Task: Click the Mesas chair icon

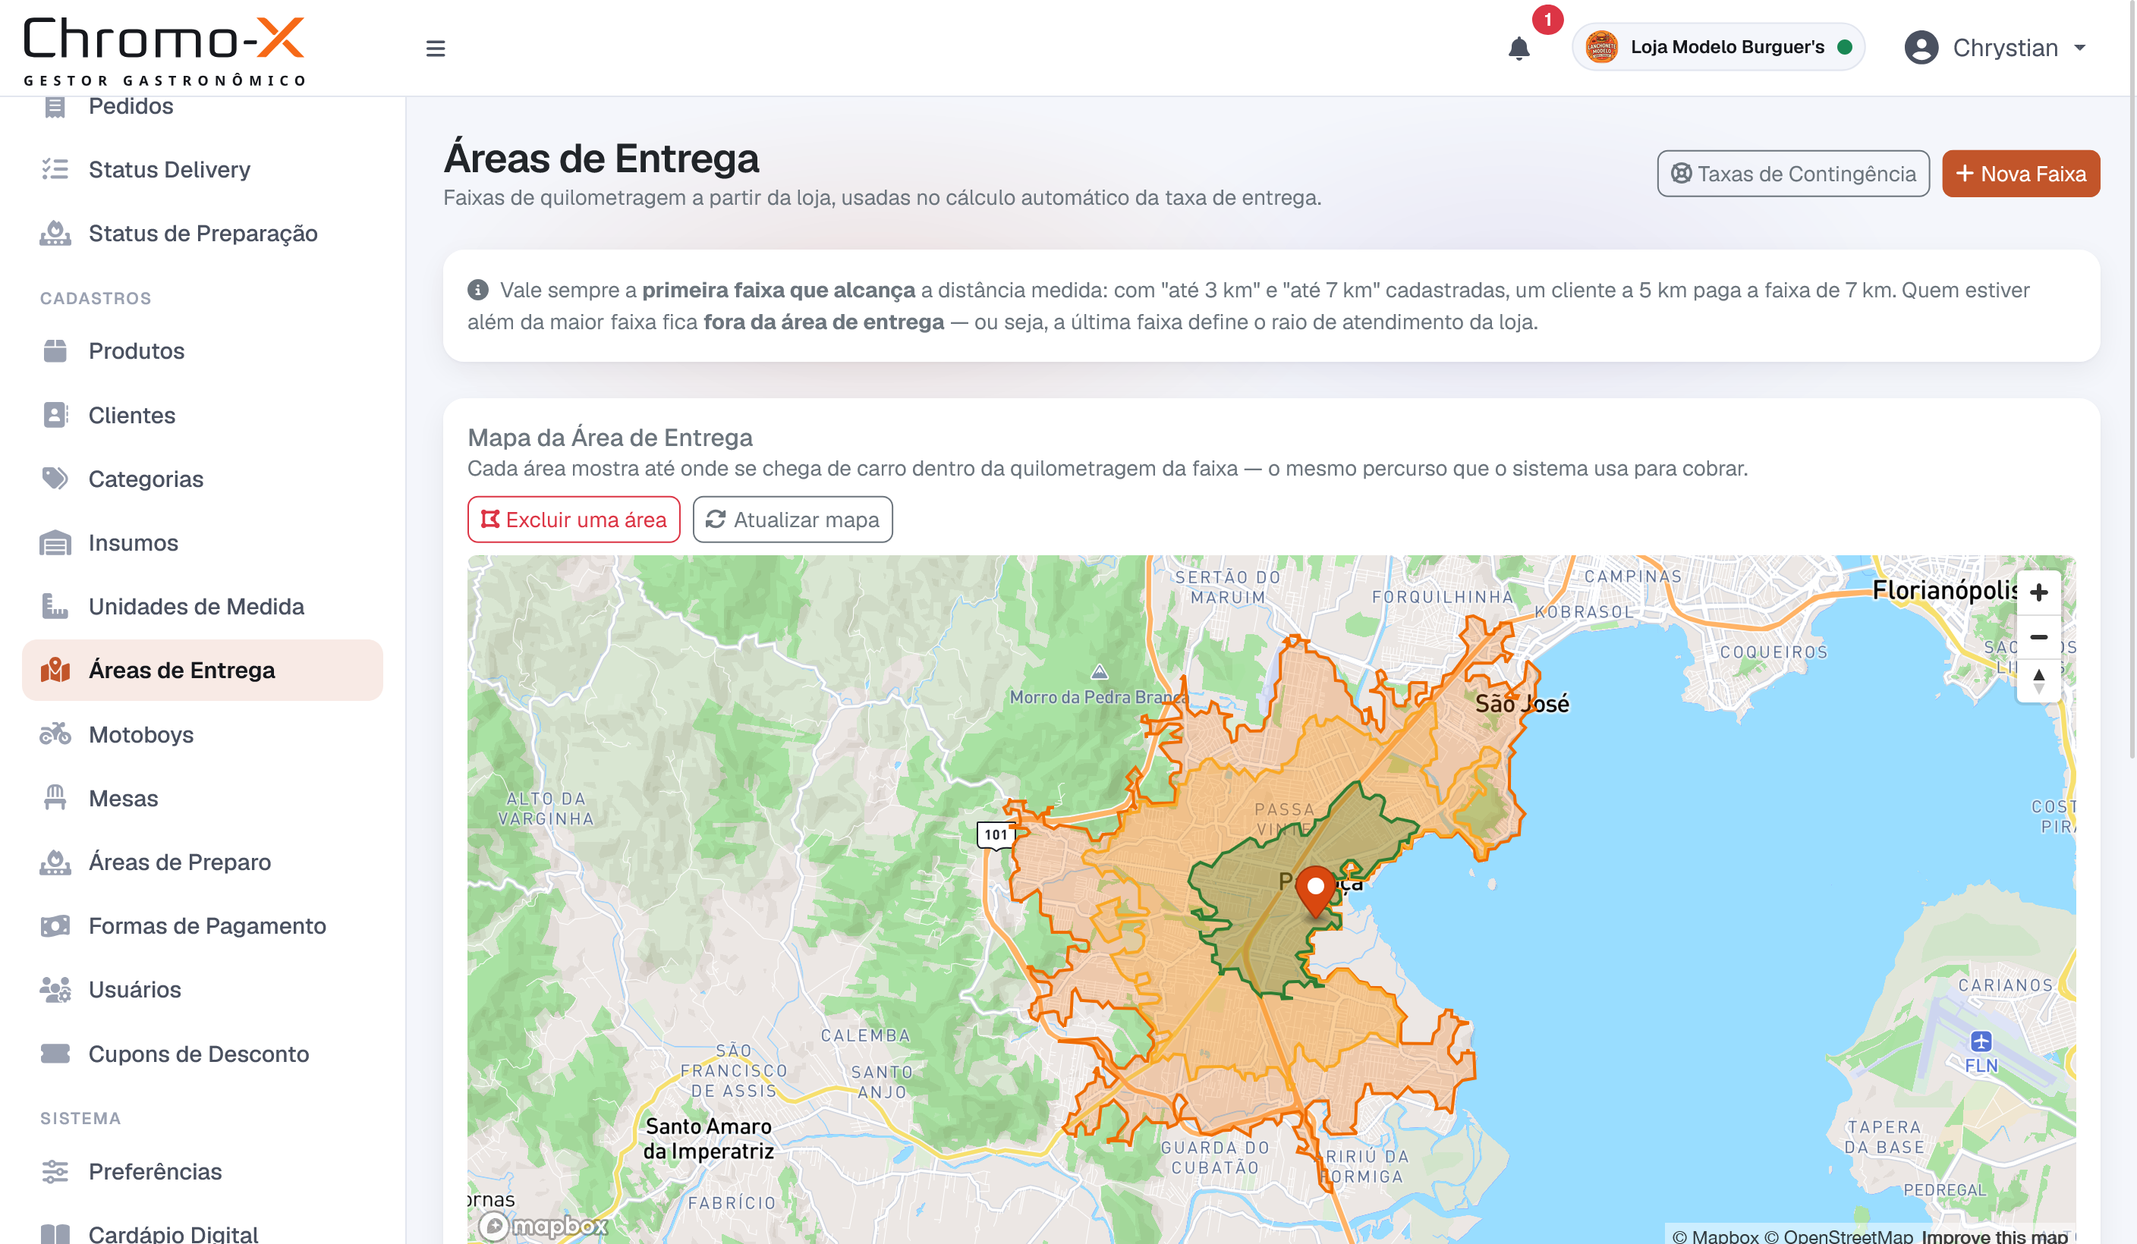Action: pyautogui.click(x=55, y=798)
